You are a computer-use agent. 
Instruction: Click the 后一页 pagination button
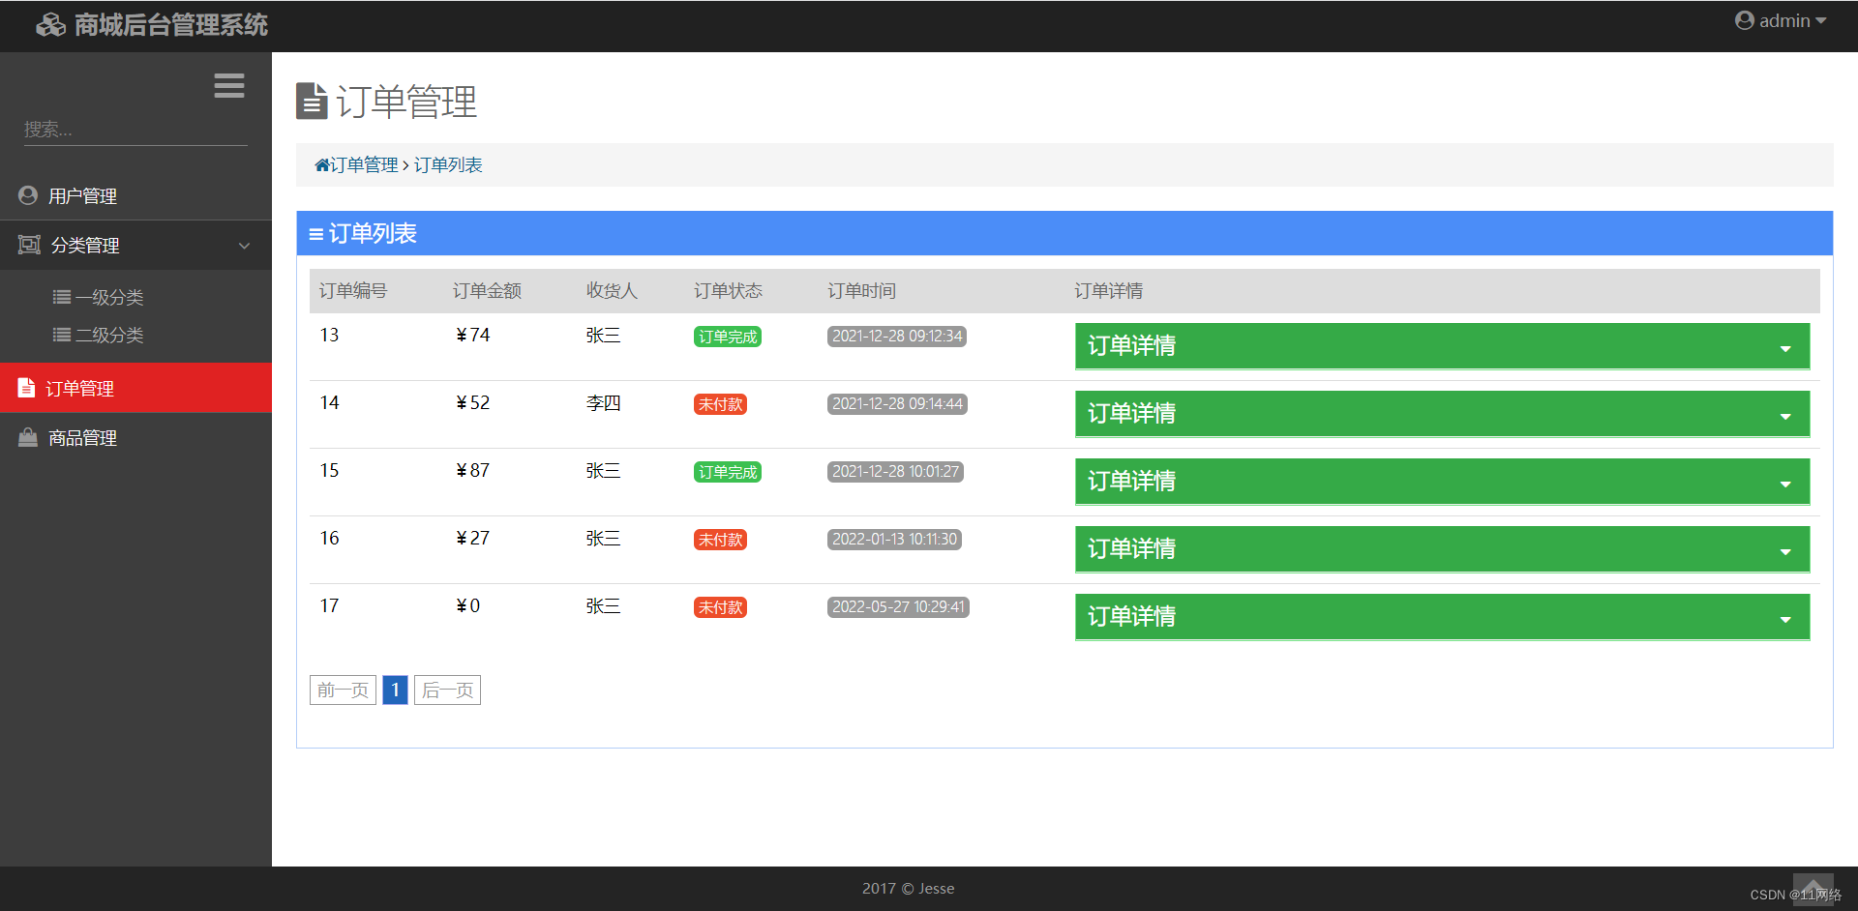click(x=447, y=690)
